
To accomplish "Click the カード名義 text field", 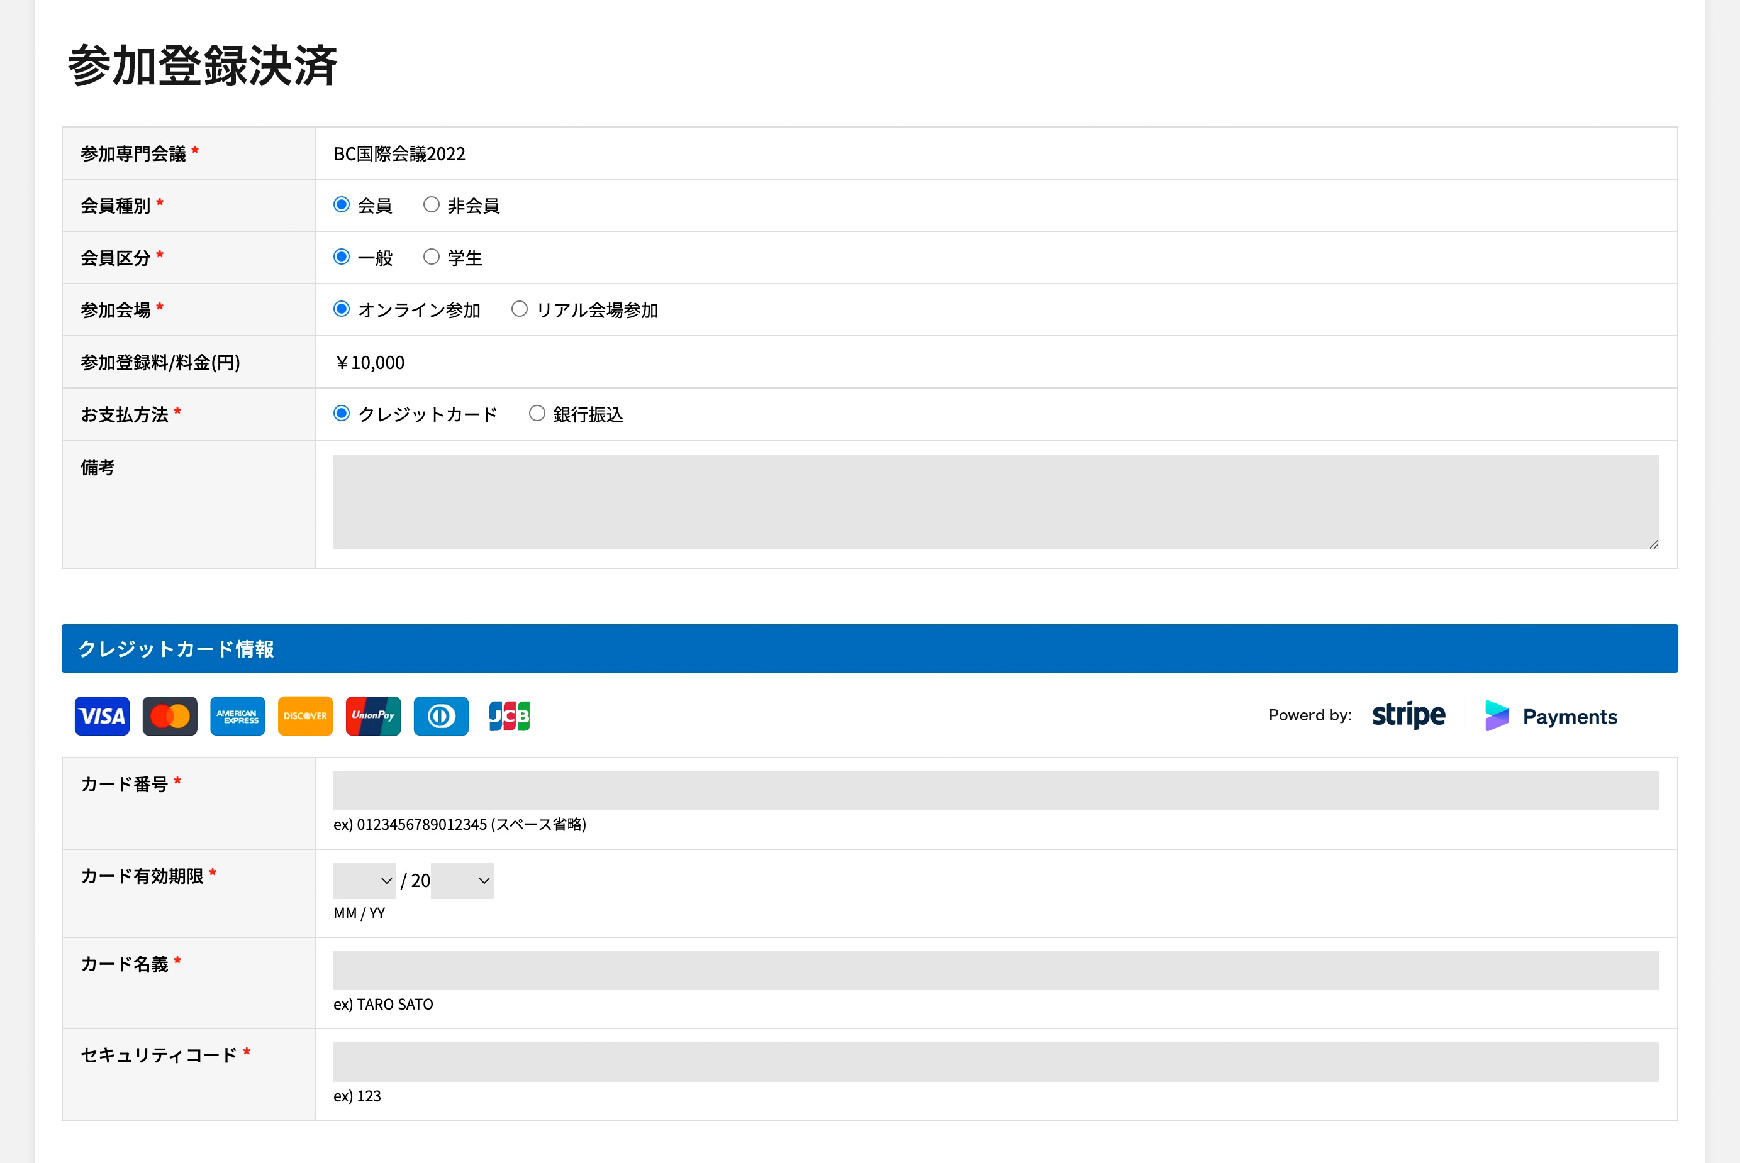I will coord(995,970).
